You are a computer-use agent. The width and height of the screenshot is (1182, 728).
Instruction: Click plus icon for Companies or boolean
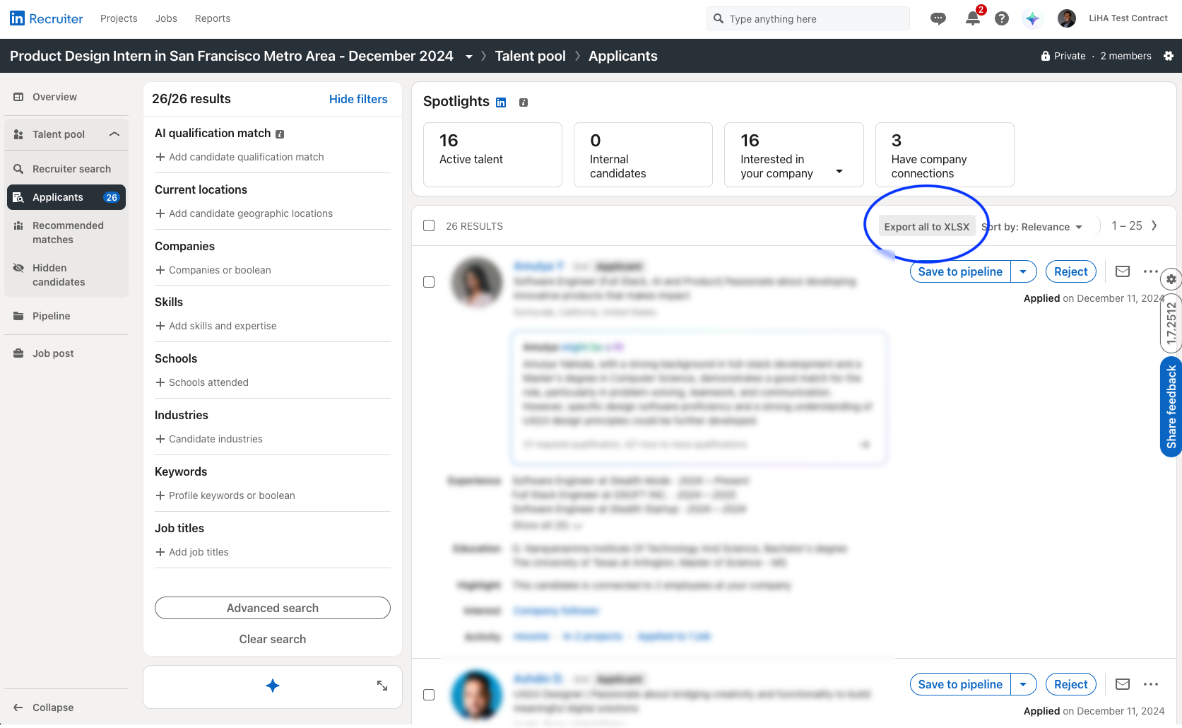pyautogui.click(x=160, y=270)
